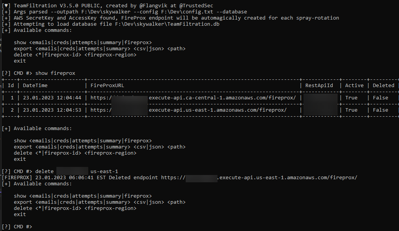Click the heart symbol at the TeamFiltration banner

pyautogui.click(x=6, y=6)
